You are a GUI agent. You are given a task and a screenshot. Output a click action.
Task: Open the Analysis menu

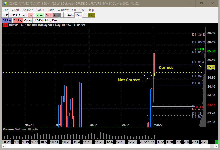[x=28, y=10]
